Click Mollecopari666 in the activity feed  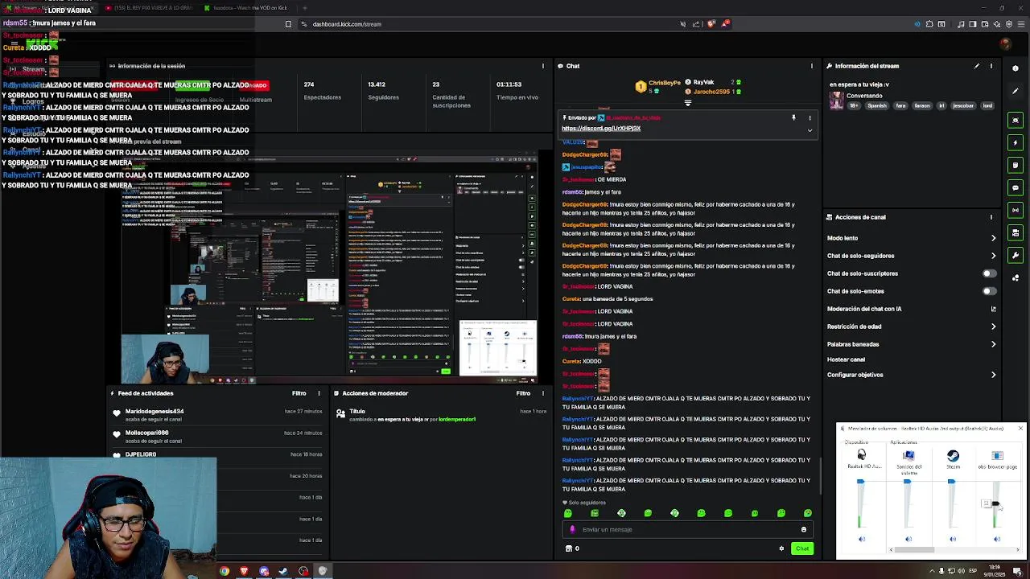coord(146,433)
